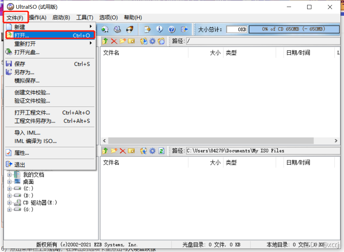Open the 文件(F) menu
This screenshot has height=252, width=344.
[15, 17]
